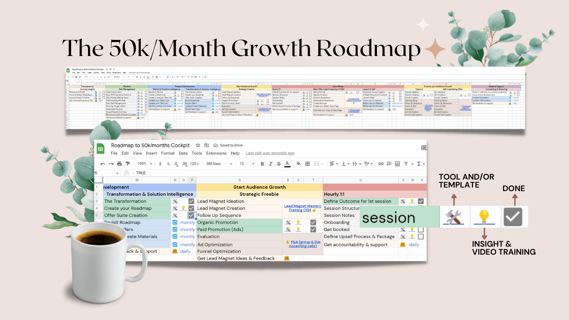Viewport: 569px width, 320px height.
Task: Click the undo arrow in the toolbar
Action: (x=103, y=164)
